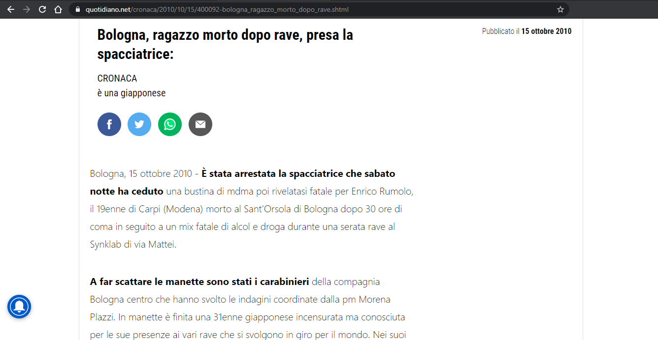Open the browser home page
The height and width of the screenshot is (340, 658).
tap(58, 9)
